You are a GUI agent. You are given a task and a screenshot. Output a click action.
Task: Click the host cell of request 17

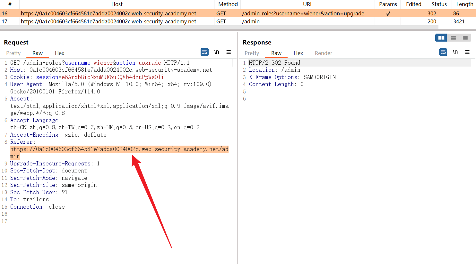point(108,21)
